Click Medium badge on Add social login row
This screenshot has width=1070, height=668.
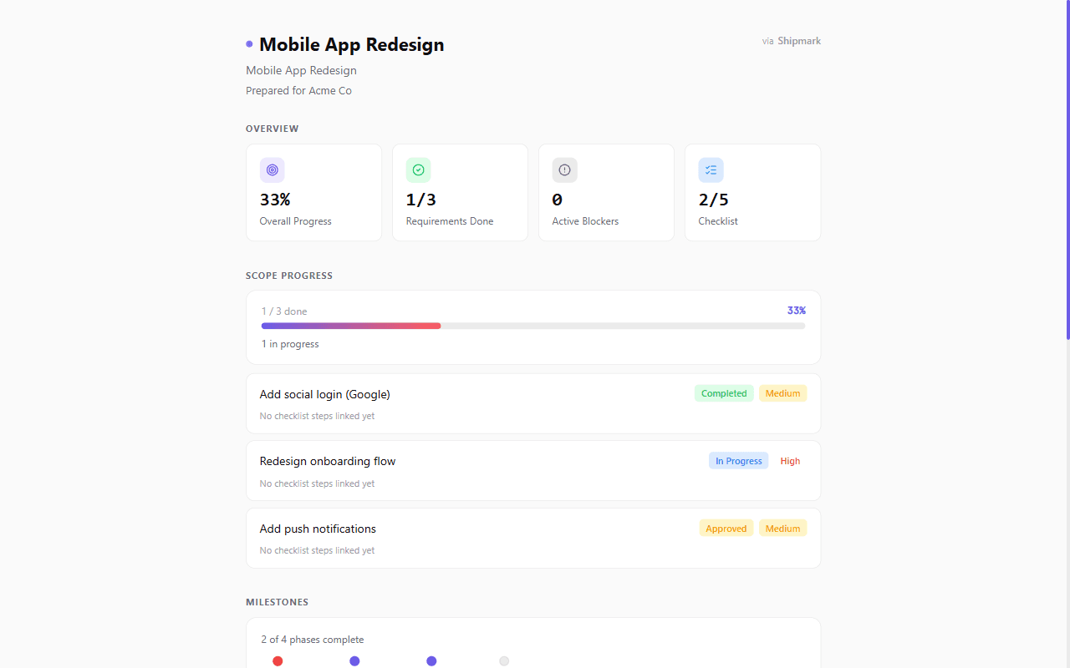pos(783,393)
